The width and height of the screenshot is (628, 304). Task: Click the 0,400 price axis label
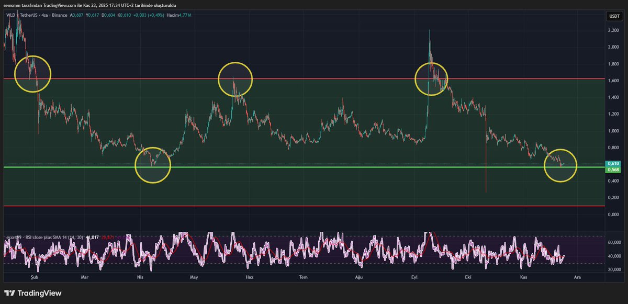(613, 181)
